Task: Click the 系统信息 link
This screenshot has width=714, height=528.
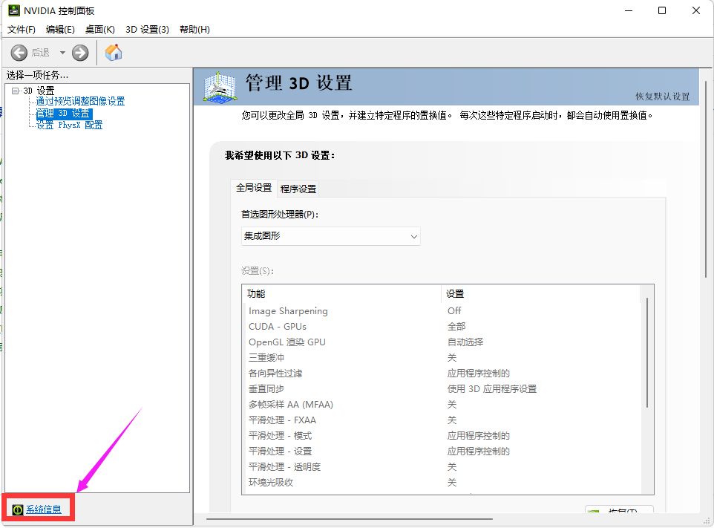Action: point(45,508)
